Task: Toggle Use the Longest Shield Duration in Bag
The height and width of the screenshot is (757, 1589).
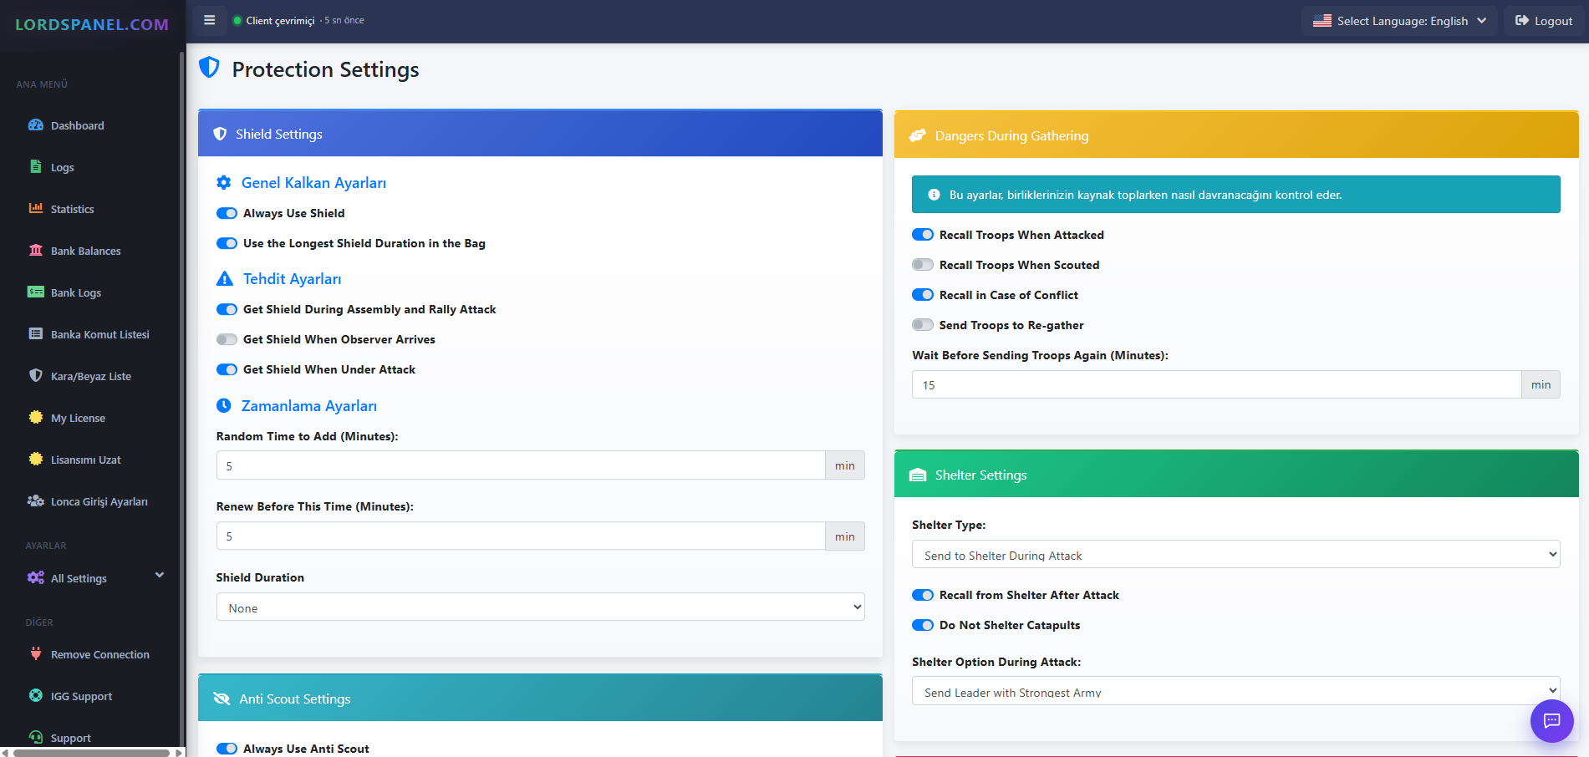Action: coord(227,243)
